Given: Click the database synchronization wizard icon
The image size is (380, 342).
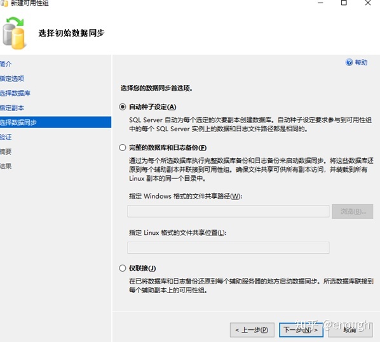Looking at the screenshot, I should (x=14, y=33).
